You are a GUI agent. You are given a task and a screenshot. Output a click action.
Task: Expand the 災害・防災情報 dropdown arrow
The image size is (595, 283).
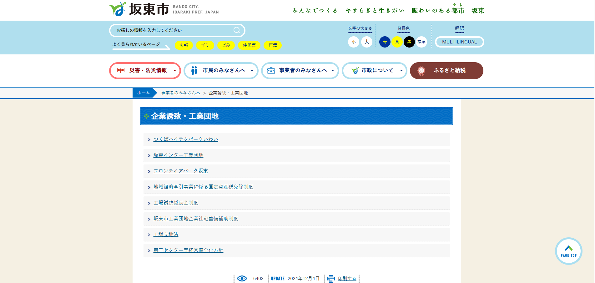pos(175,71)
